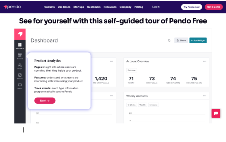Click the copy dashboard icon
Viewport: 226px width, 142px height.
pyautogui.click(x=169, y=41)
